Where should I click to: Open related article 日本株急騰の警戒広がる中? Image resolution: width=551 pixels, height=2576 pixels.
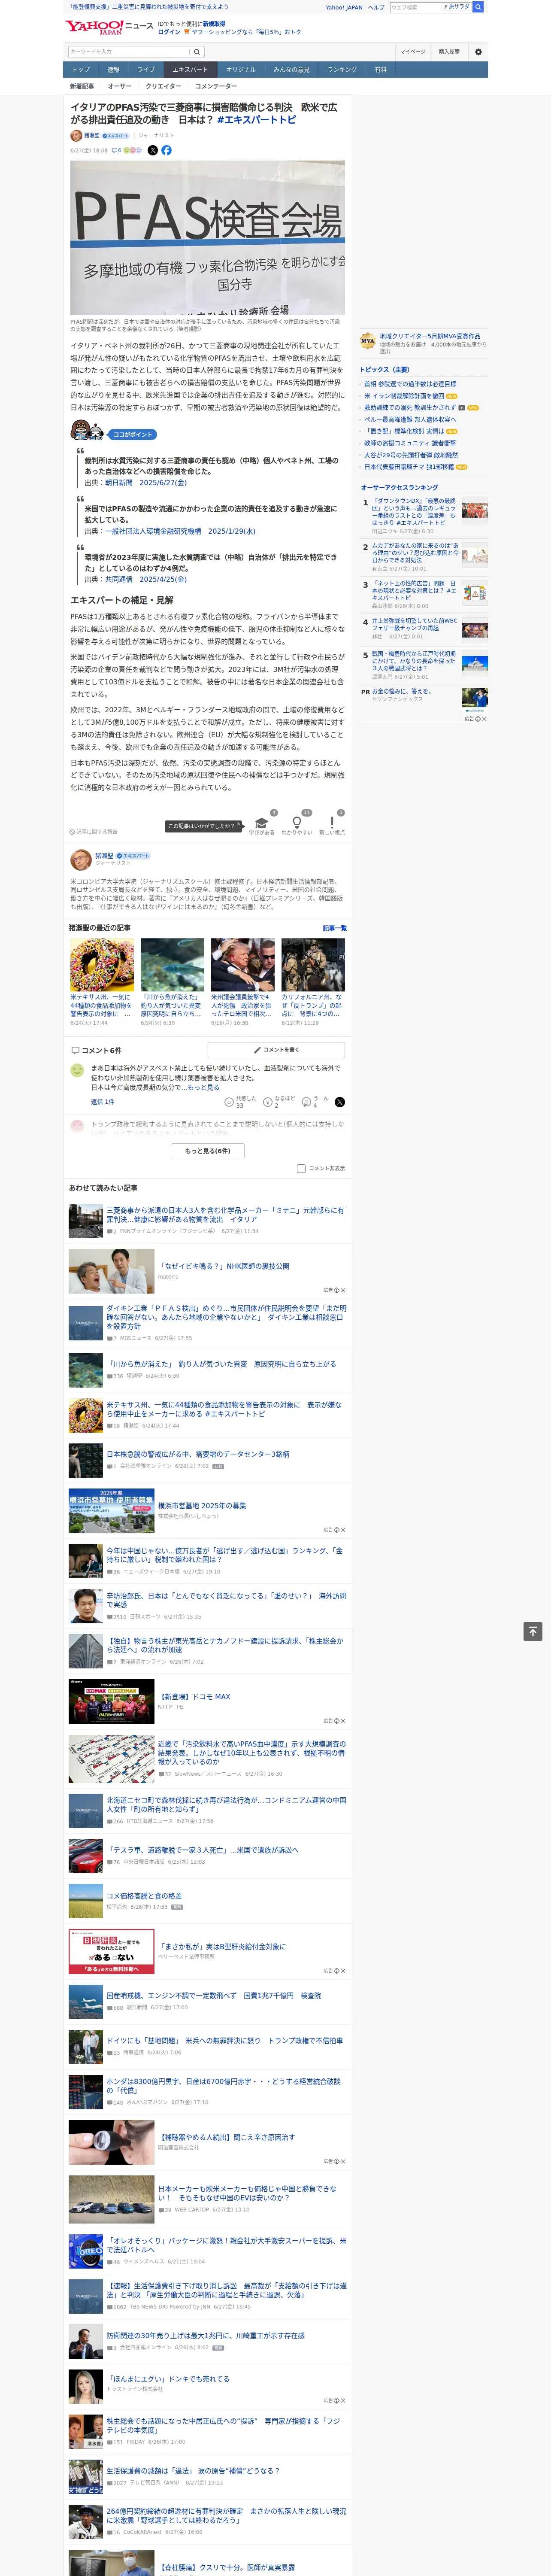(198, 1454)
